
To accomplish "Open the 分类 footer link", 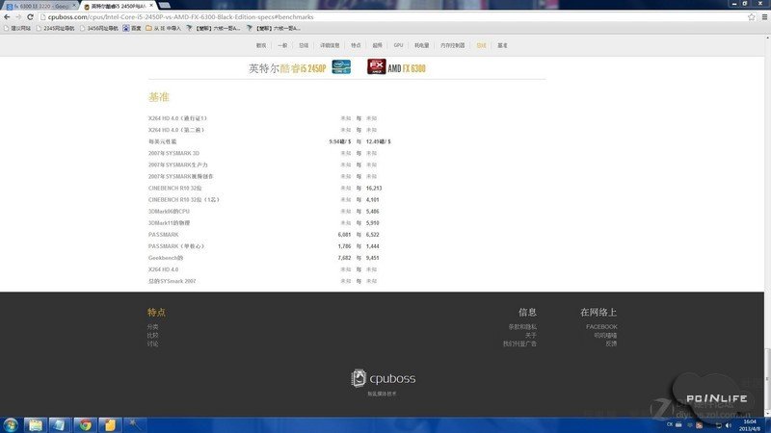I will click(x=152, y=326).
